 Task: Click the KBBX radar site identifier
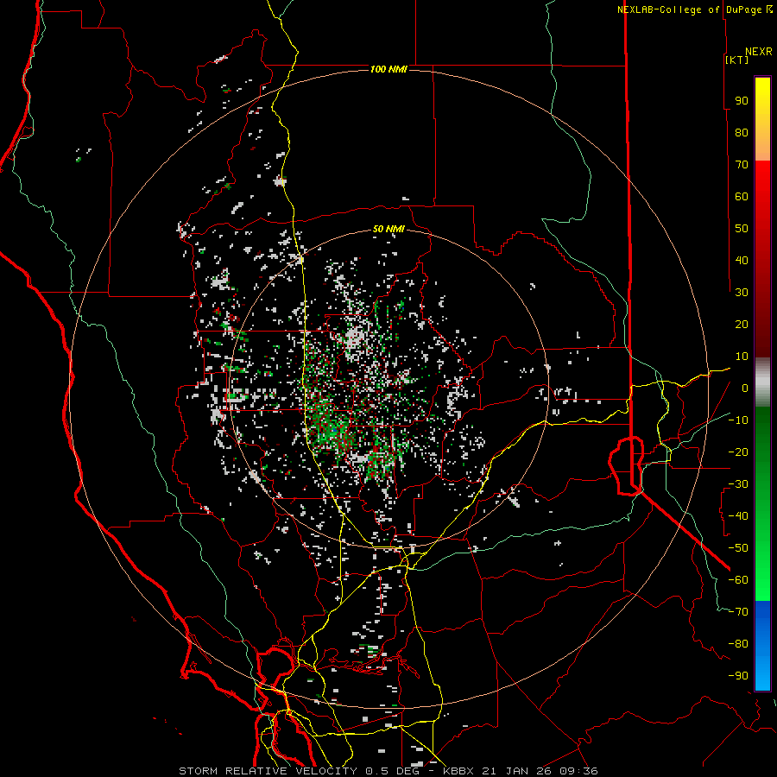pos(458,771)
